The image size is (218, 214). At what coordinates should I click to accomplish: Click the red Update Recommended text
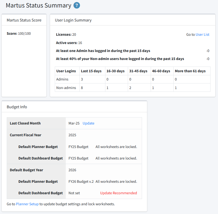tap(118, 193)
